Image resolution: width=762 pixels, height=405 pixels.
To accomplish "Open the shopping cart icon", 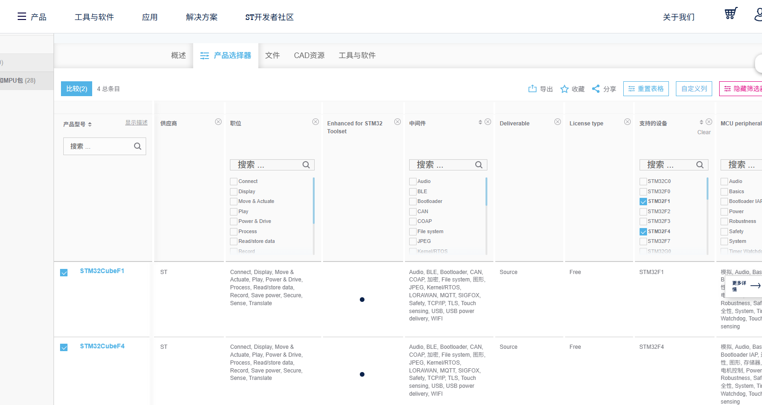I will tap(731, 13).
